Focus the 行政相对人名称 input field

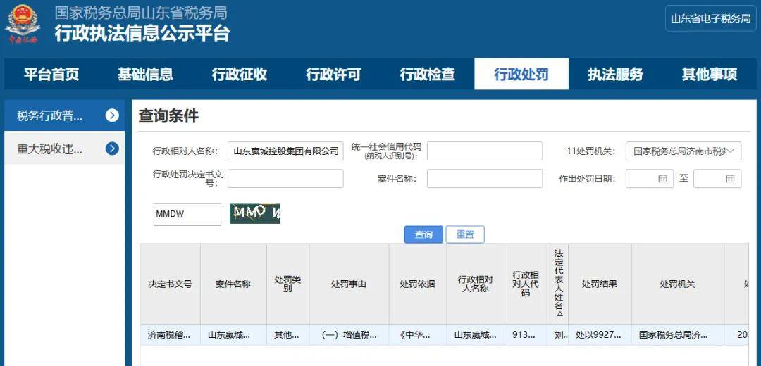pyautogui.click(x=285, y=151)
